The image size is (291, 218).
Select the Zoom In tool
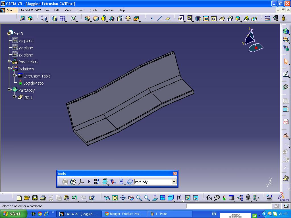point(139,197)
